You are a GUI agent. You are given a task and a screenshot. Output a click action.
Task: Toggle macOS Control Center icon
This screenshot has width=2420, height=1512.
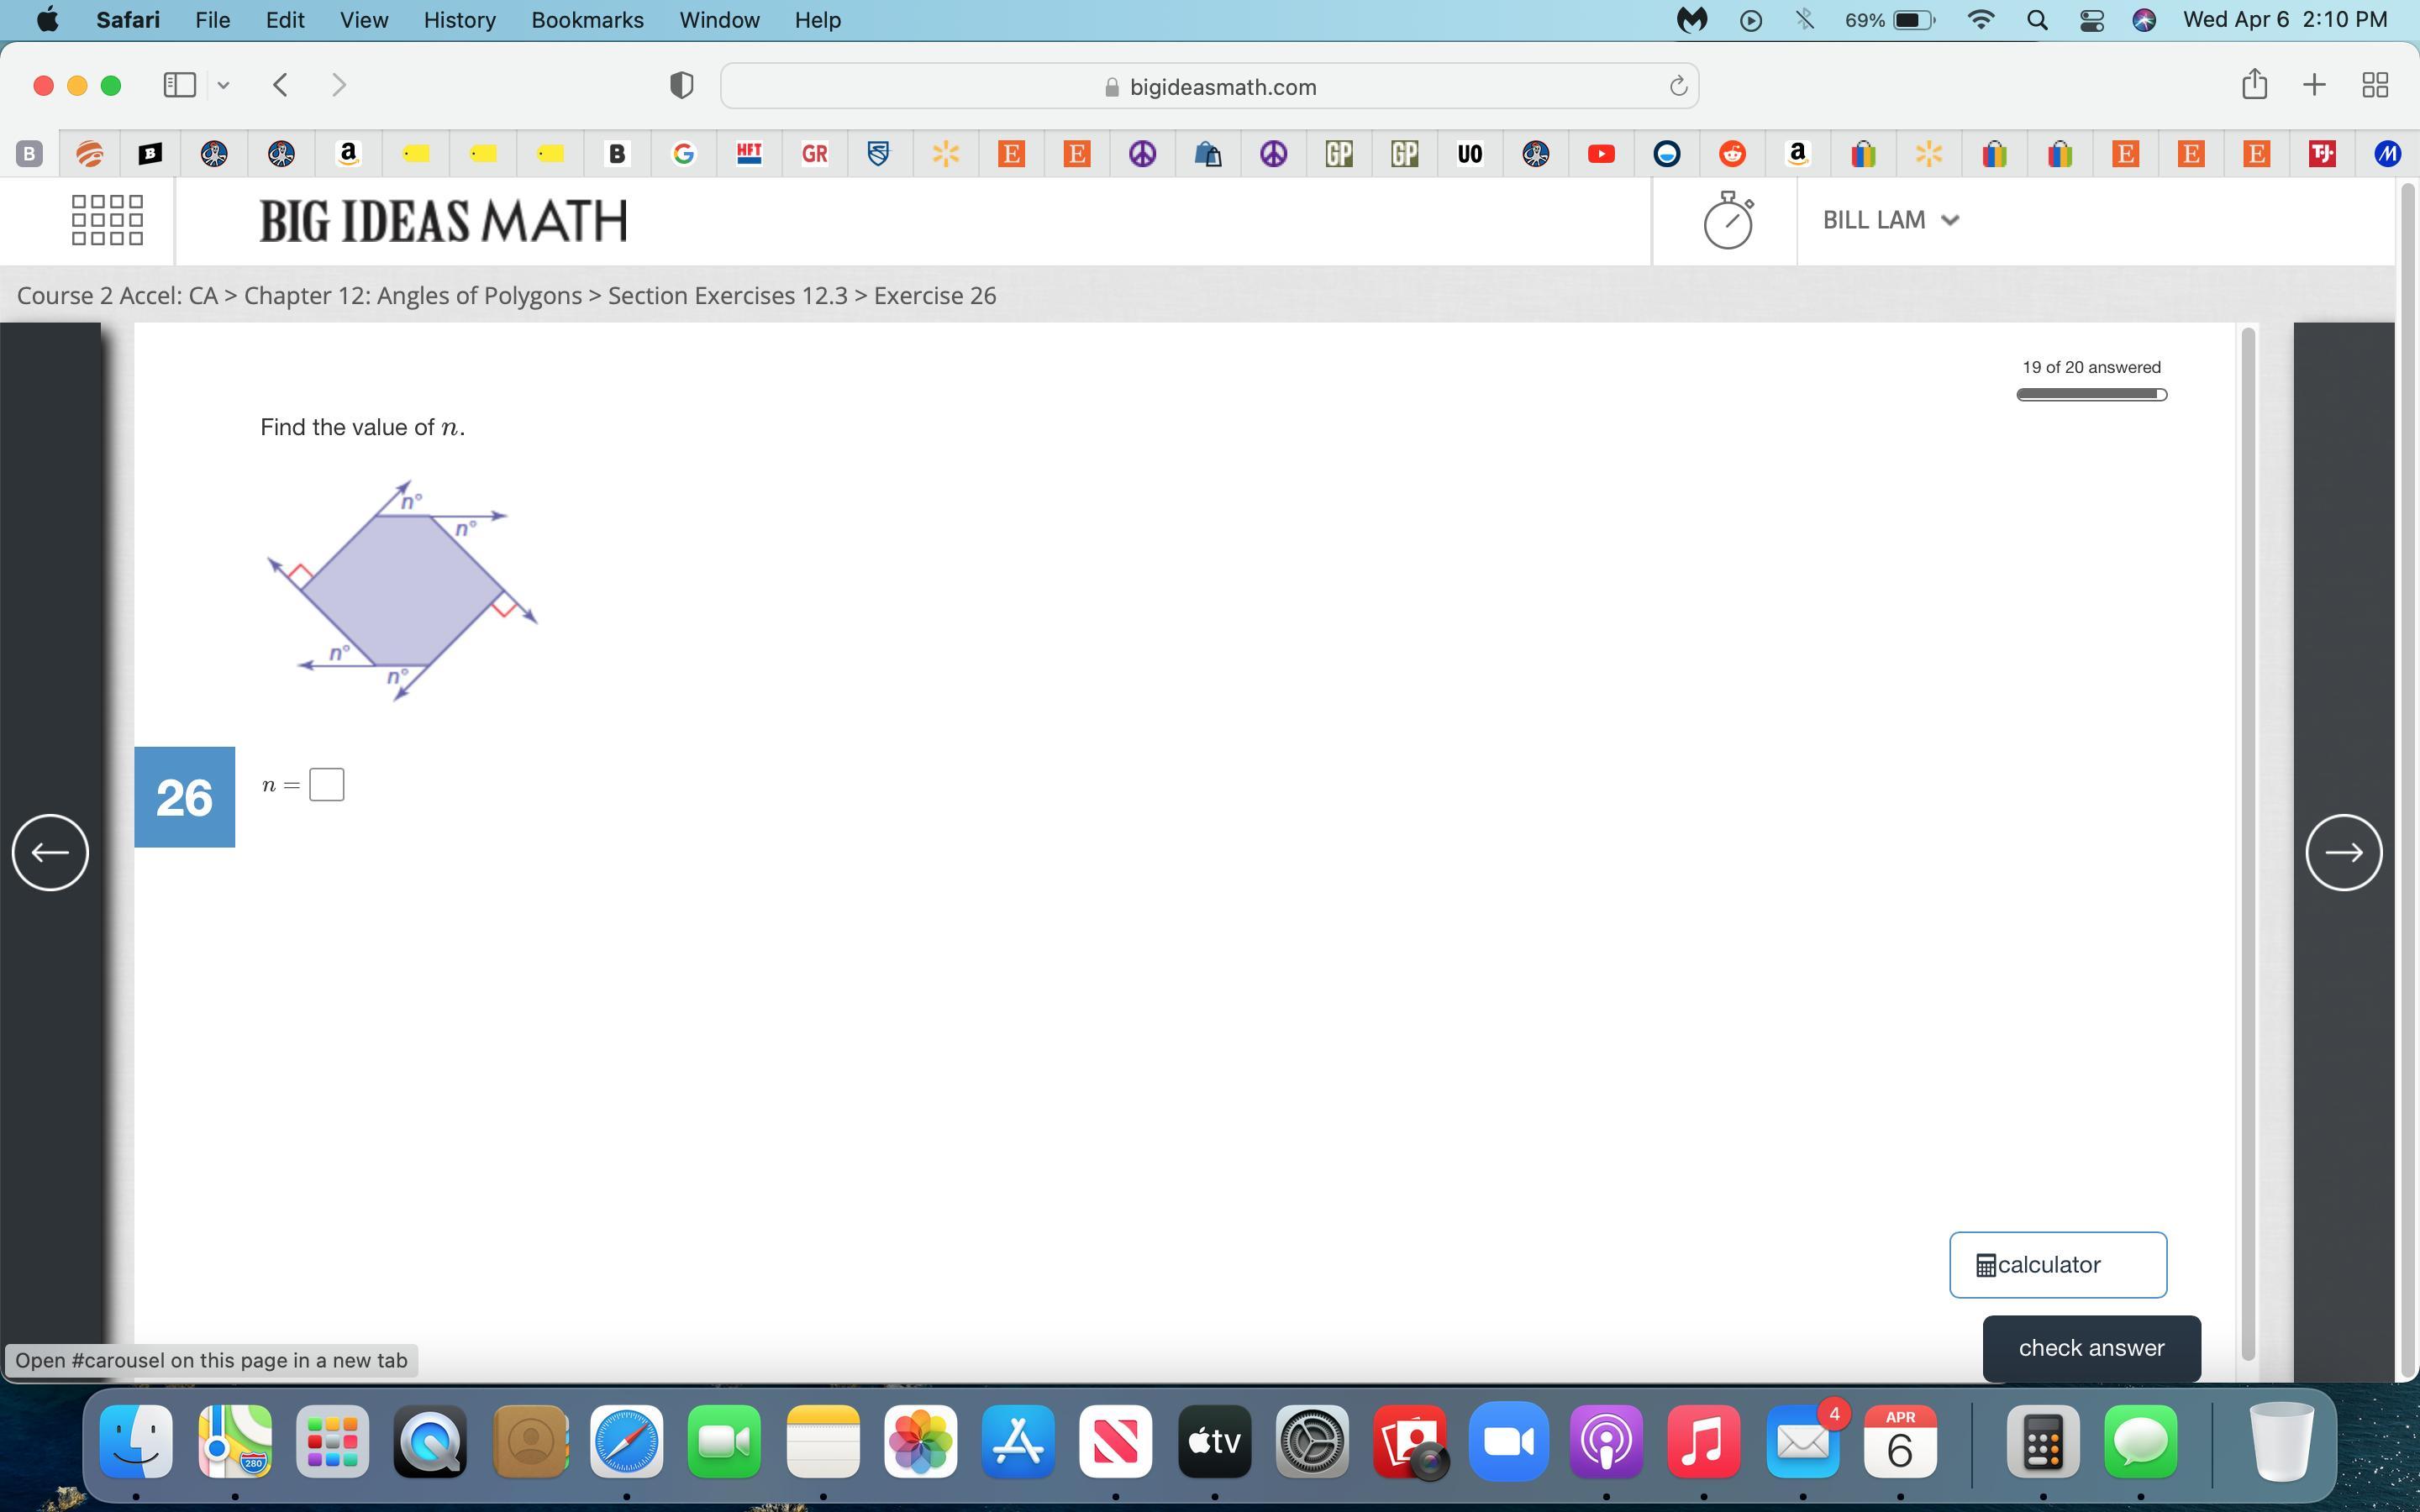click(x=2091, y=20)
